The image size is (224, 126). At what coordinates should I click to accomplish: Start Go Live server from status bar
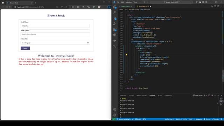(207, 119)
